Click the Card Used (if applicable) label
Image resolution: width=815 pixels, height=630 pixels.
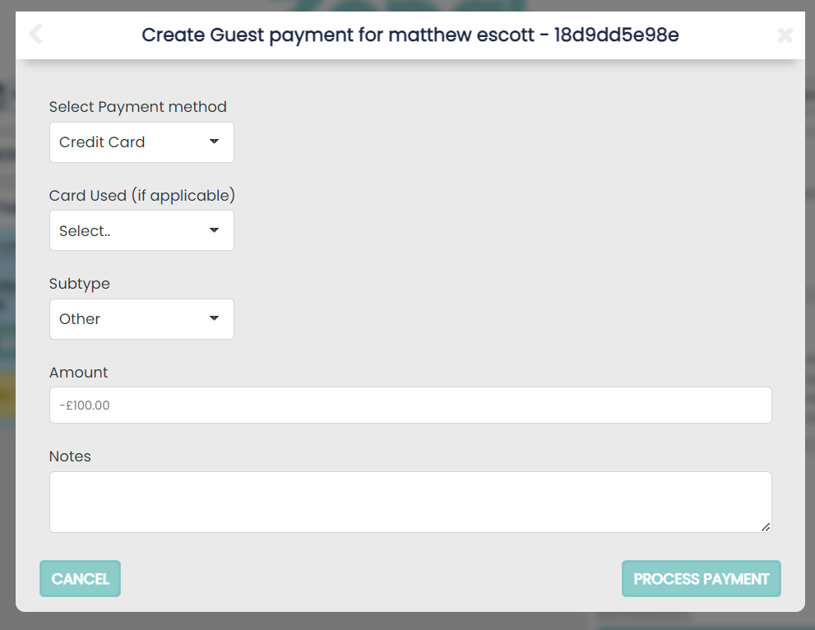(x=142, y=196)
